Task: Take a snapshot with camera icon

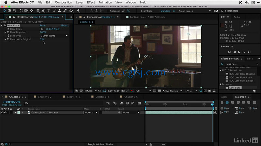Action: tap(123, 91)
